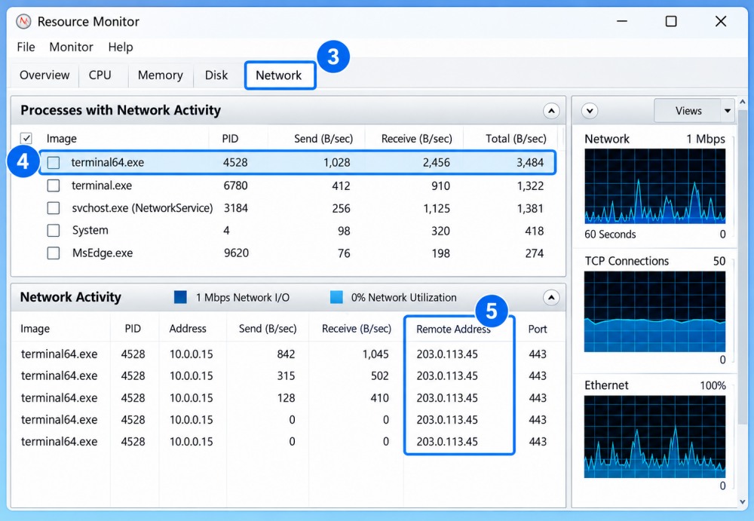
Task: Click the Views button
Action: [x=688, y=111]
